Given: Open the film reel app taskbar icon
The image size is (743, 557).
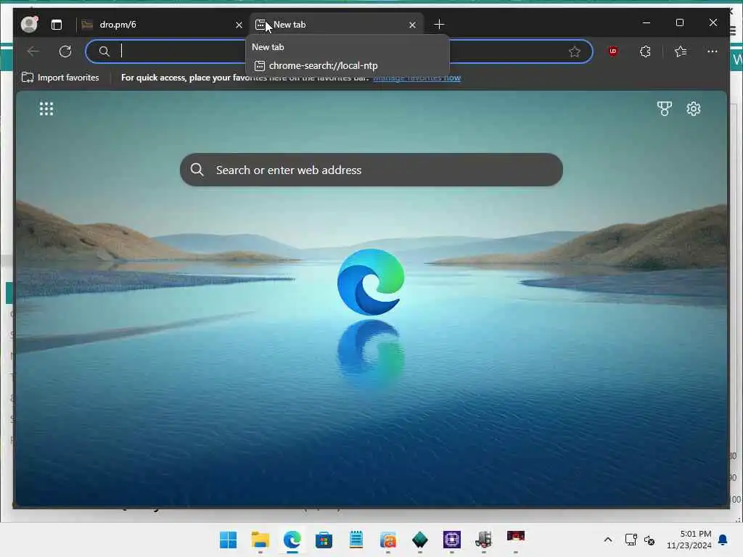Looking at the screenshot, I should [484, 540].
